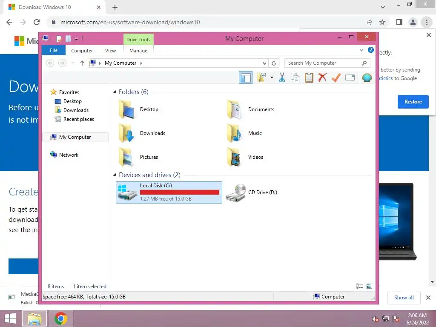Click the Local Disk C: red usage bar
This screenshot has height=327, width=436.
click(x=180, y=192)
